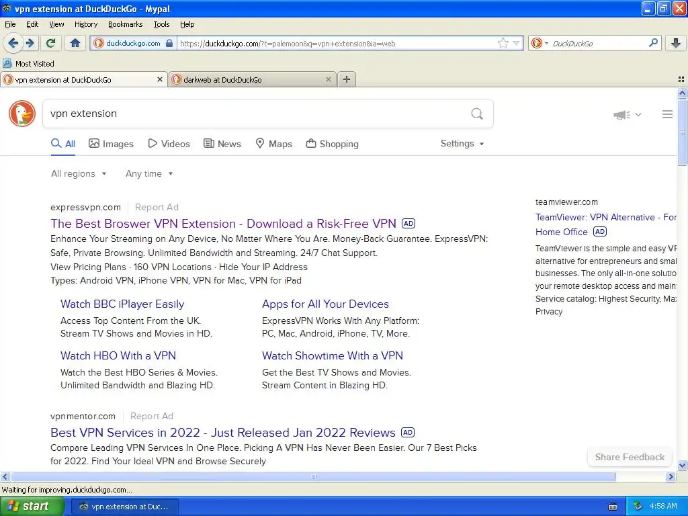
Task: Close the vpn extension tab
Action: tap(160, 79)
